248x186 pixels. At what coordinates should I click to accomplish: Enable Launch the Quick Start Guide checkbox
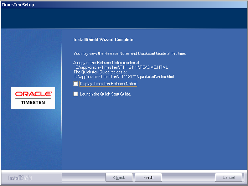[x=76, y=94]
